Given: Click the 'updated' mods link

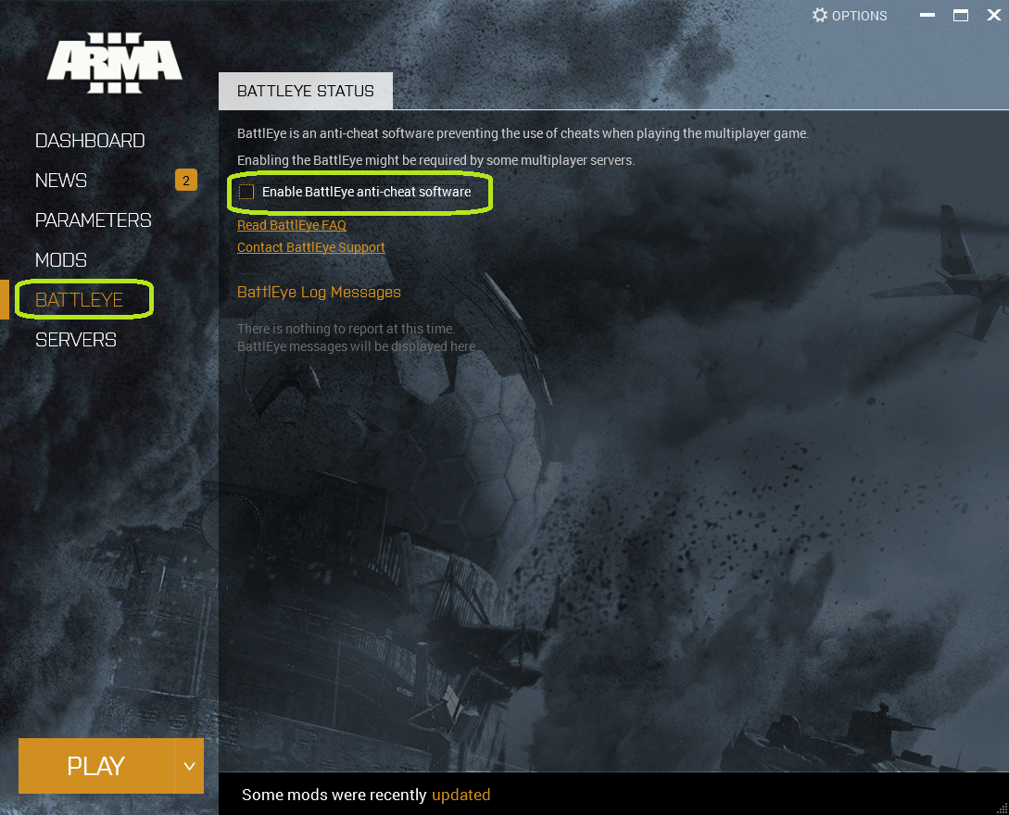Looking at the screenshot, I should [460, 795].
